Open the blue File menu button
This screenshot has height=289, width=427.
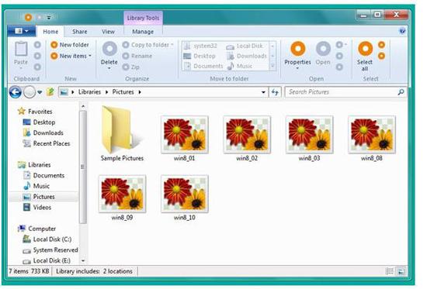tap(22, 31)
